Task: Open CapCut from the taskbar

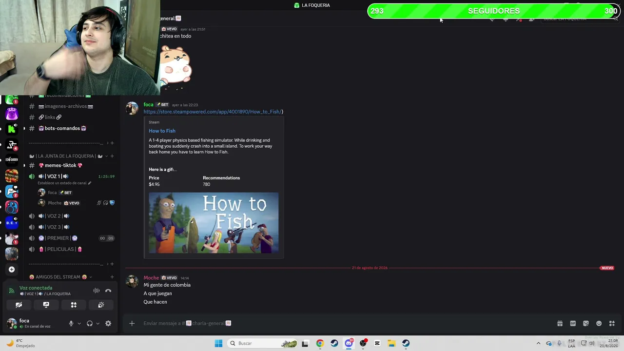Action: pos(377,343)
